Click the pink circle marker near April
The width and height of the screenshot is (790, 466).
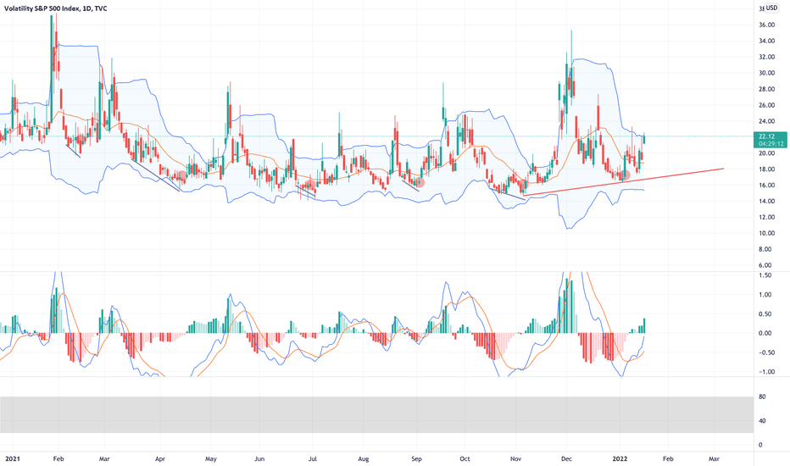click(181, 176)
